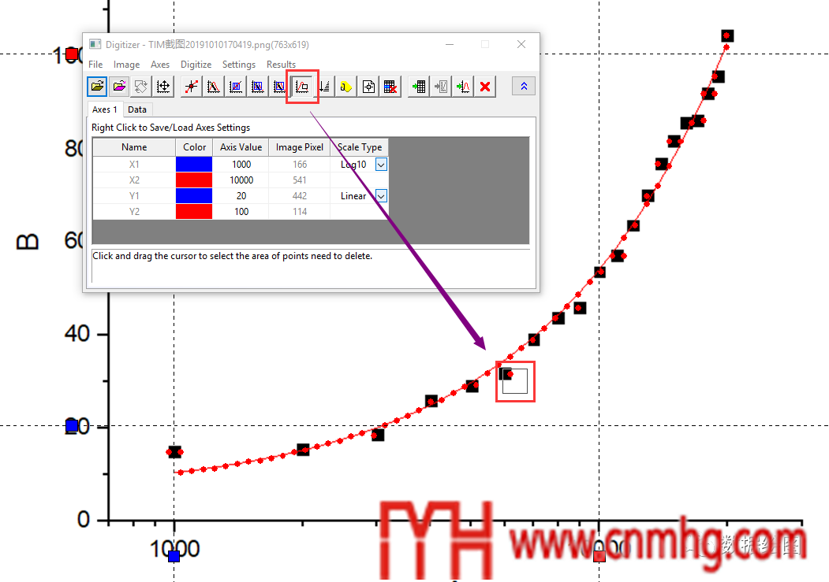
Task: Click the Scale Type column header
Action: (x=360, y=147)
